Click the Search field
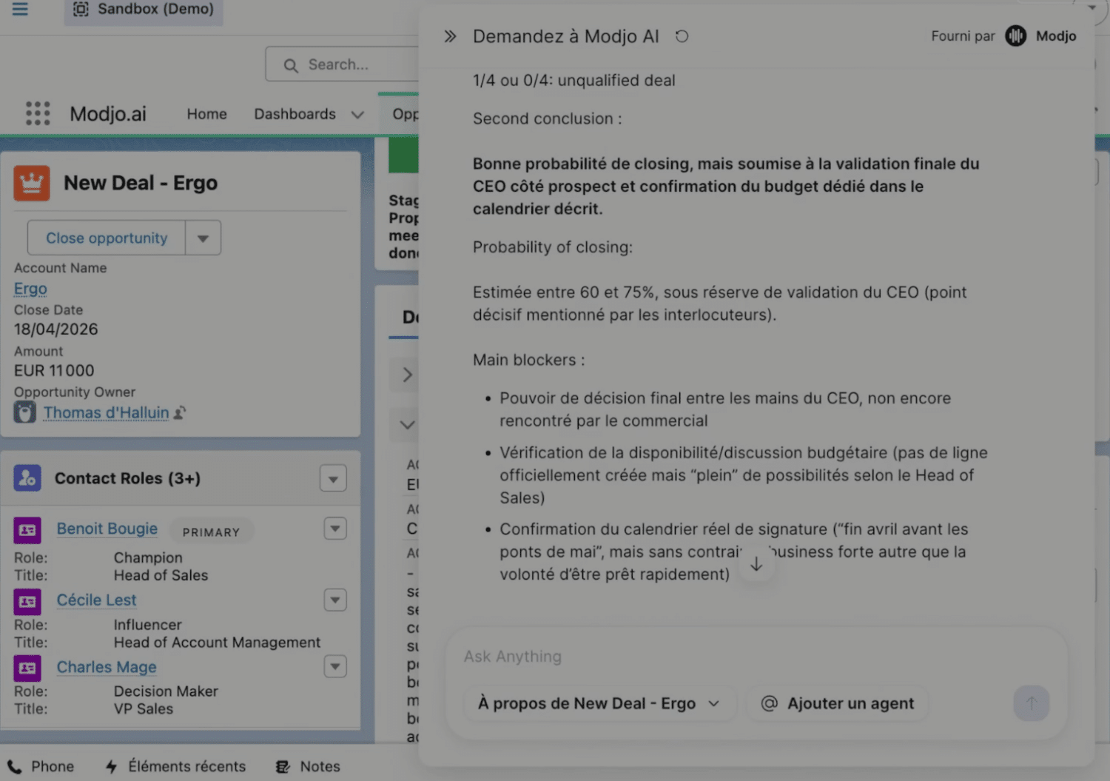Image resolution: width=1110 pixels, height=781 pixels. coord(343,64)
